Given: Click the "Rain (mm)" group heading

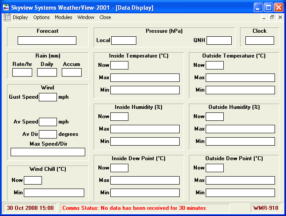Looking at the screenshot, I should (x=48, y=56).
